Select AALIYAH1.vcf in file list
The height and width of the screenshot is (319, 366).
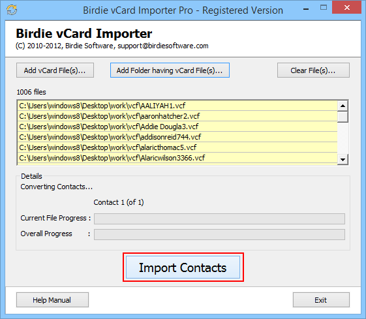coord(177,106)
